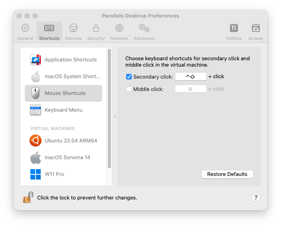The image size is (281, 227).
Task: Select the Security padlock toolbar icon
Action: pyautogui.click(x=96, y=28)
